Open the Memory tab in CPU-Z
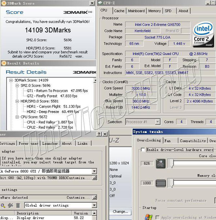This screenshot has width=216, height=220. [x=154, y=11]
